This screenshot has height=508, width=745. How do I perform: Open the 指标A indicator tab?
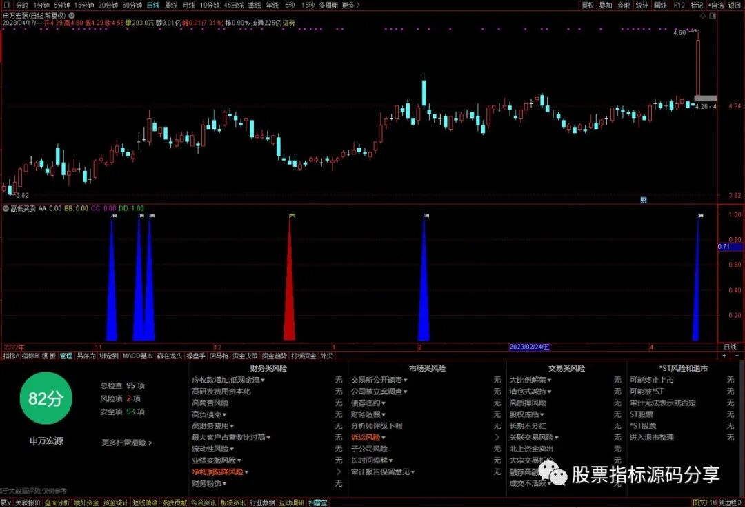coord(11,356)
